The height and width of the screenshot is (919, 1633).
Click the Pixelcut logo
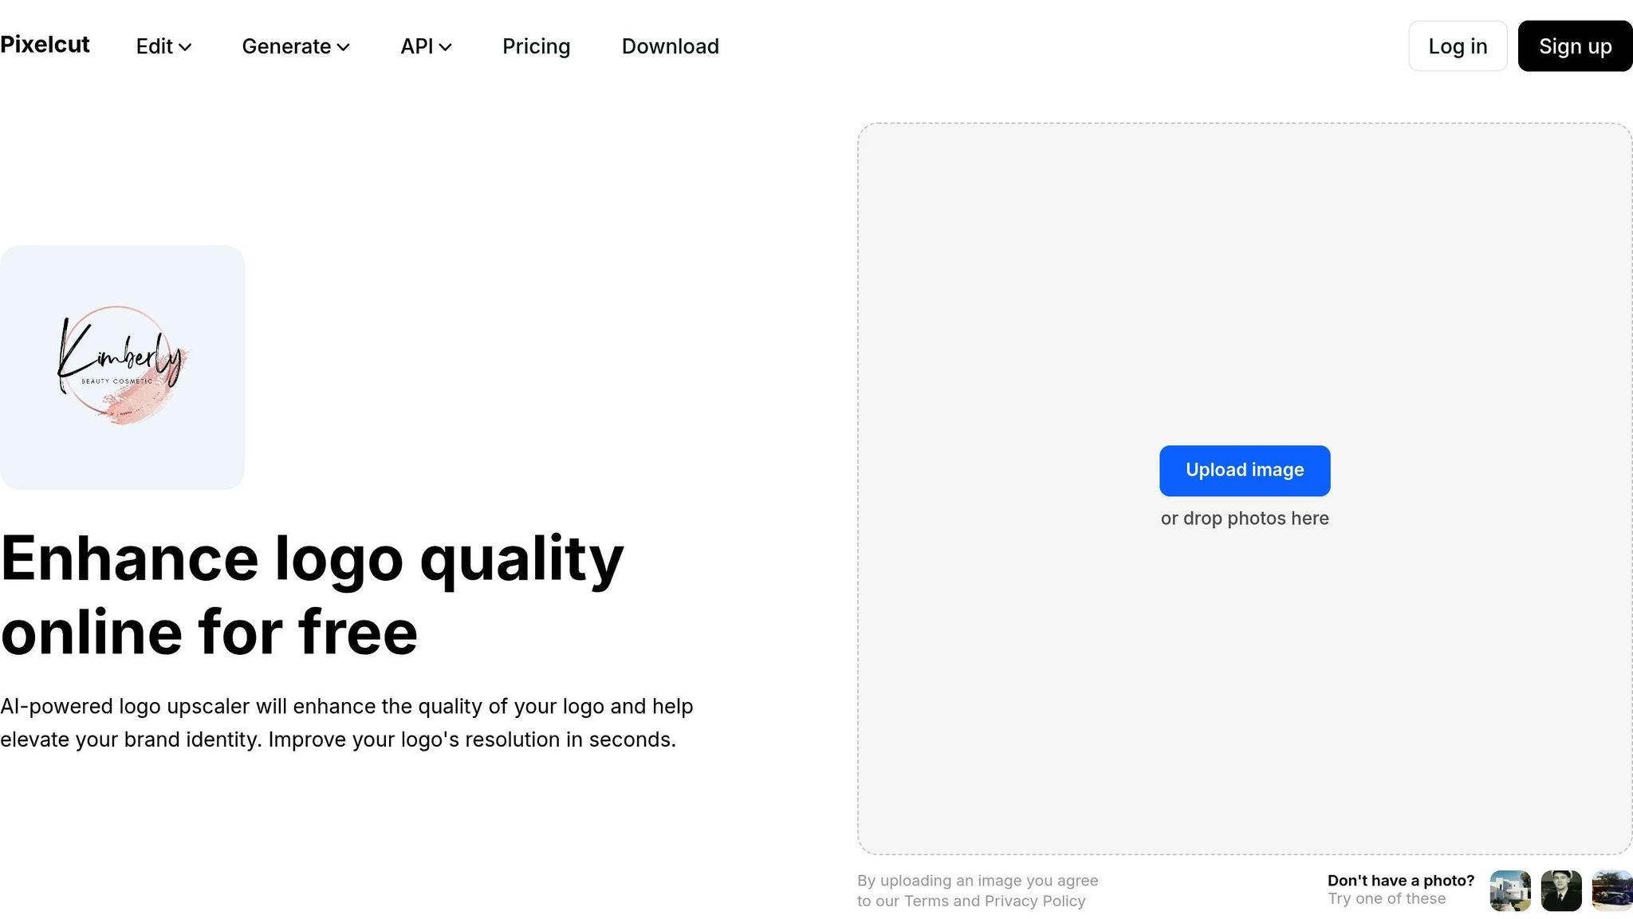45,45
